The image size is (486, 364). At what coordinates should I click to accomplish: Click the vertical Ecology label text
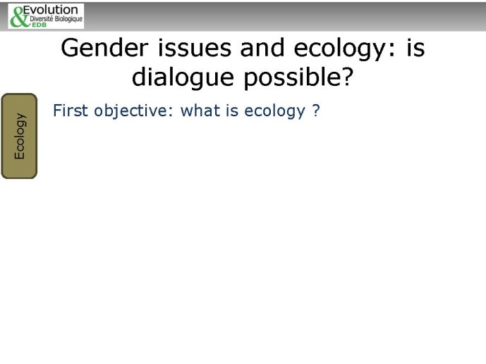(x=19, y=136)
